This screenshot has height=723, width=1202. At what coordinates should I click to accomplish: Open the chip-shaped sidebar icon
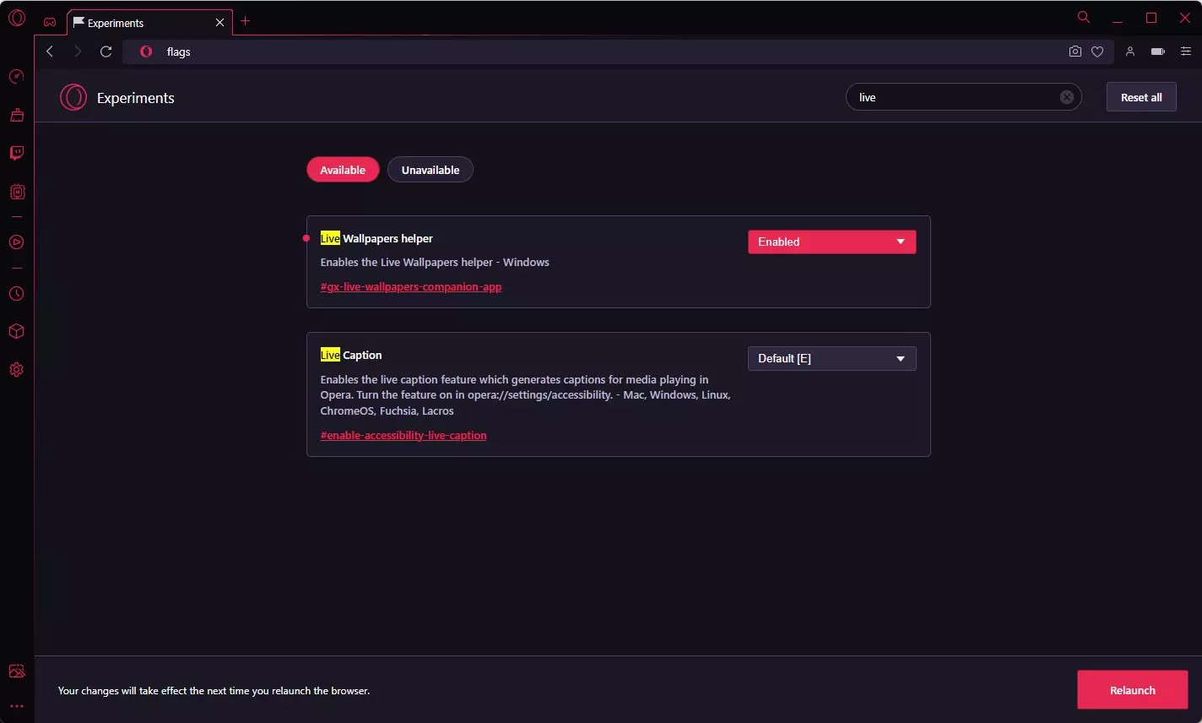(x=16, y=192)
